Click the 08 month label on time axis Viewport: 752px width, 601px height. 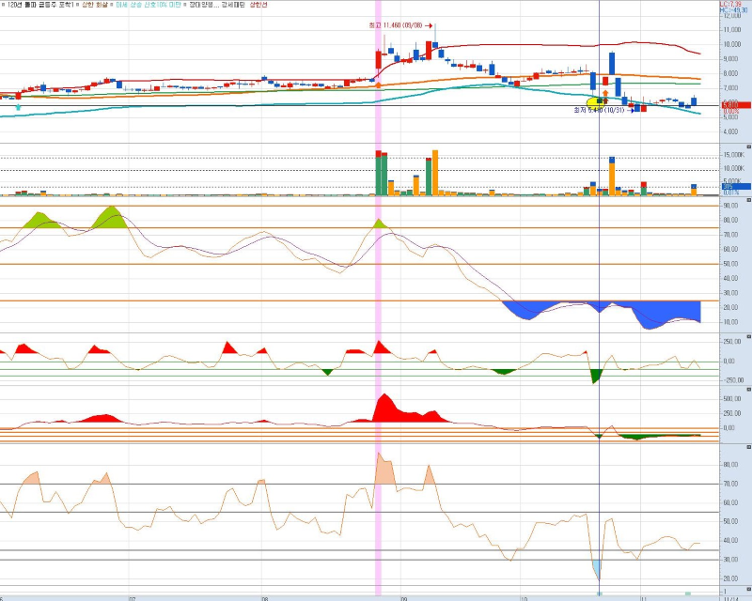tap(265, 598)
